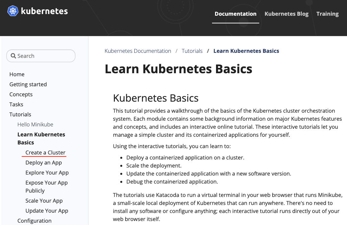This screenshot has width=347, height=225.
Task: Navigate to Deploy an App
Action: tap(44, 162)
